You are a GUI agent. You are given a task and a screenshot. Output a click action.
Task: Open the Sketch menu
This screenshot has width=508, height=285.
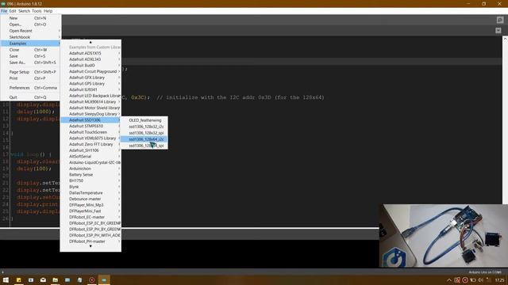24,11
